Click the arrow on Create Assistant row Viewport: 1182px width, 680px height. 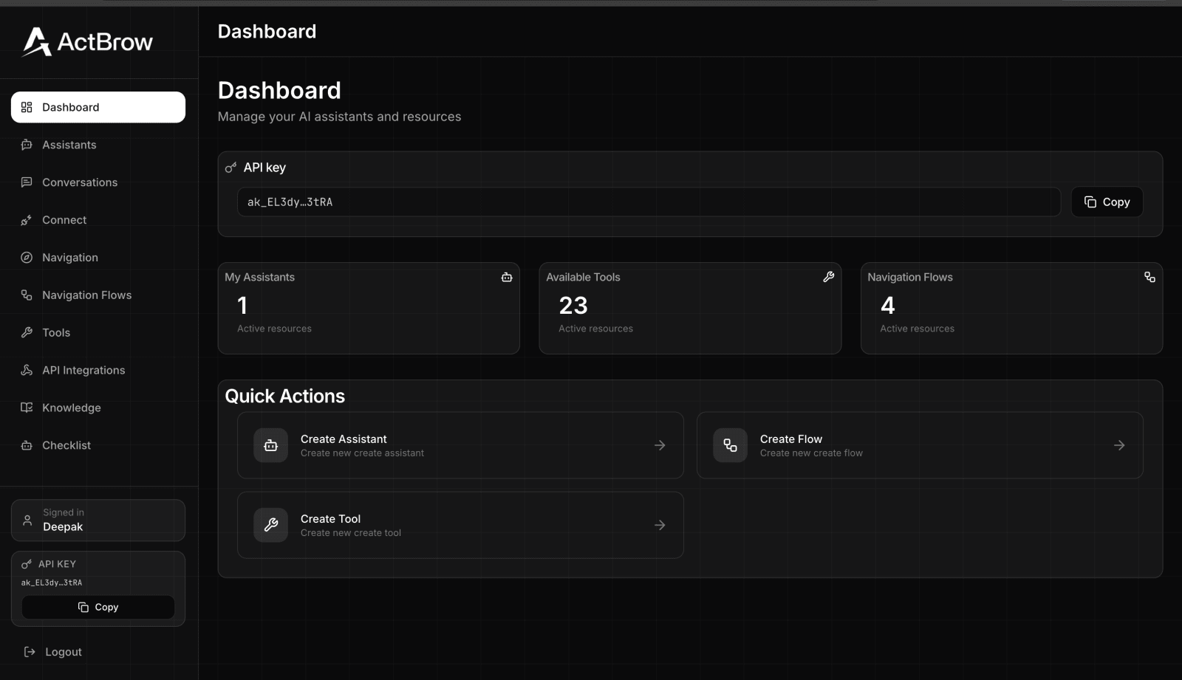660,445
